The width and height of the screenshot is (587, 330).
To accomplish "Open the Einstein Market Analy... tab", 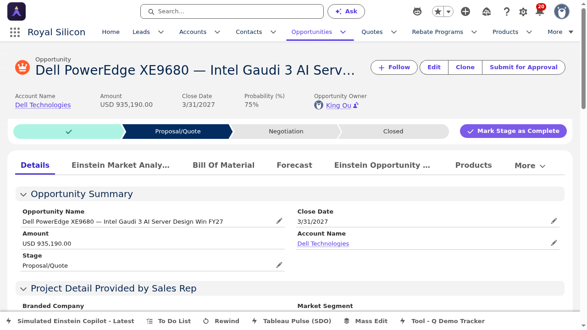I will coord(121,165).
